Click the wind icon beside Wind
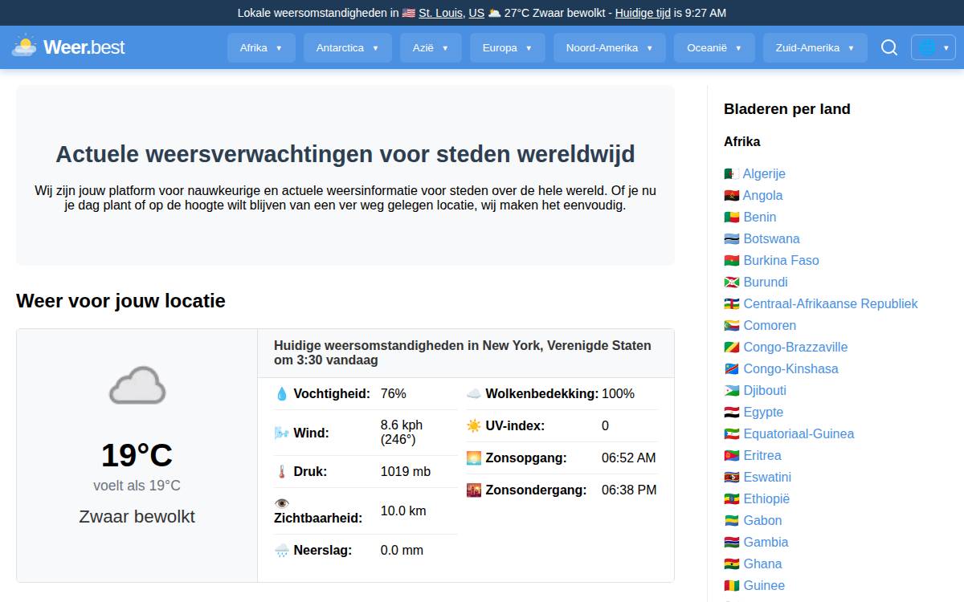964x602 pixels. 281,433
